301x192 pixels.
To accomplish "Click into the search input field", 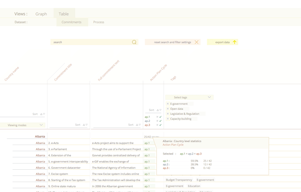I will coord(90,42).
